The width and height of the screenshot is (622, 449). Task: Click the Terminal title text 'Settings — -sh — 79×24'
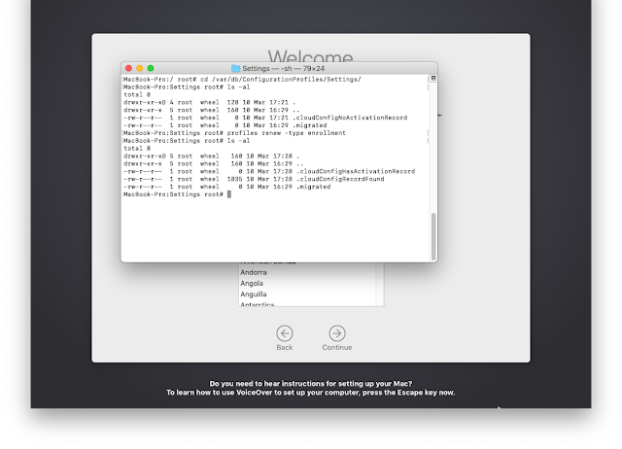click(x=283, y=68)
